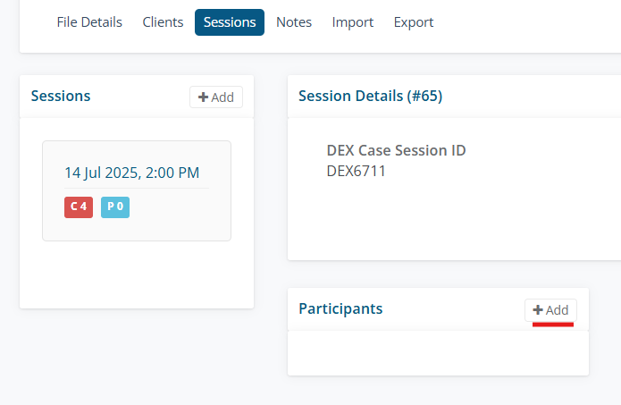Click the Participants panel heading

pos(340,308)
